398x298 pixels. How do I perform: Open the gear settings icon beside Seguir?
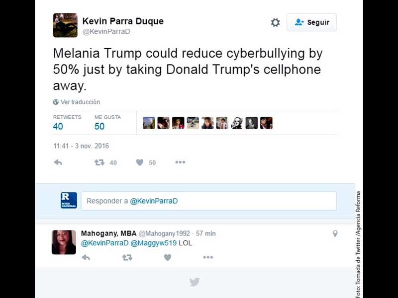click(275, 22)
